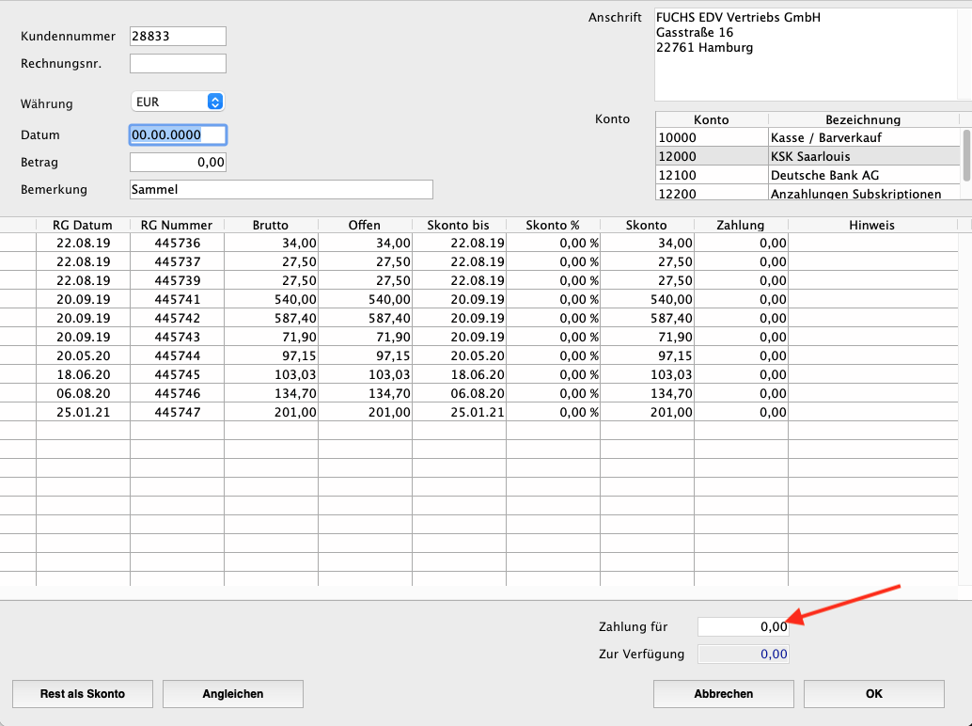Select Anzahlungen Subskriptionen account row
Screen dimensions: 972x726
[807, 194]
